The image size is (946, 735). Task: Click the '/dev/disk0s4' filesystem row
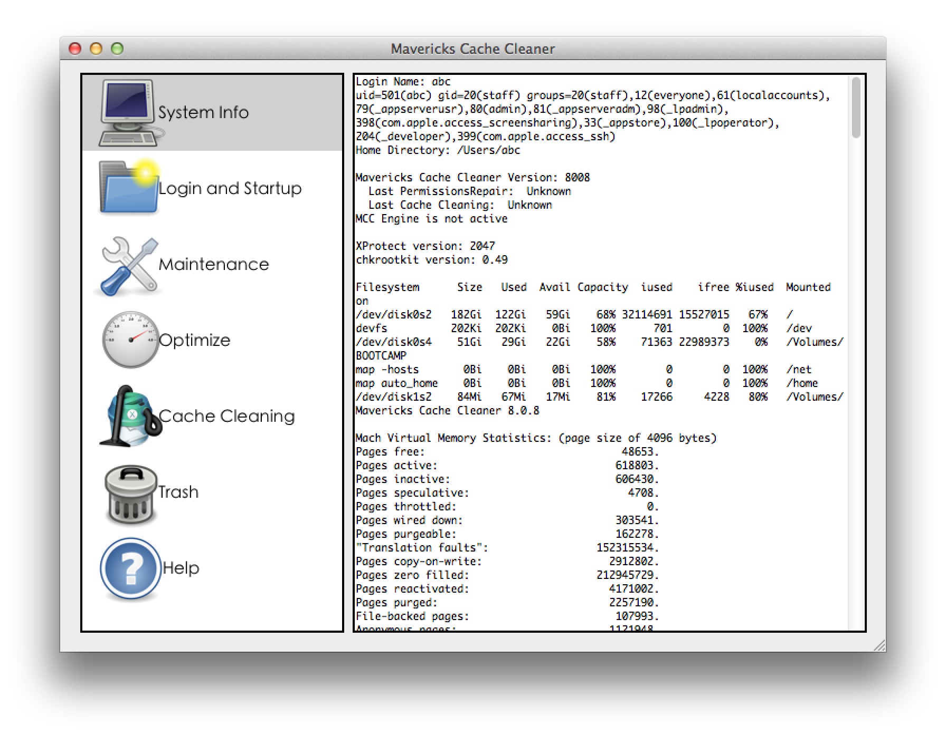pyautogui.click(x=600, y=342)
